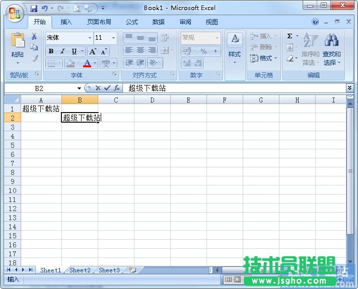The height and width of the screenshot is (289, 358).
Task: Toggle bold formatting
Action: pyautogui.click(x=51, y=51)
